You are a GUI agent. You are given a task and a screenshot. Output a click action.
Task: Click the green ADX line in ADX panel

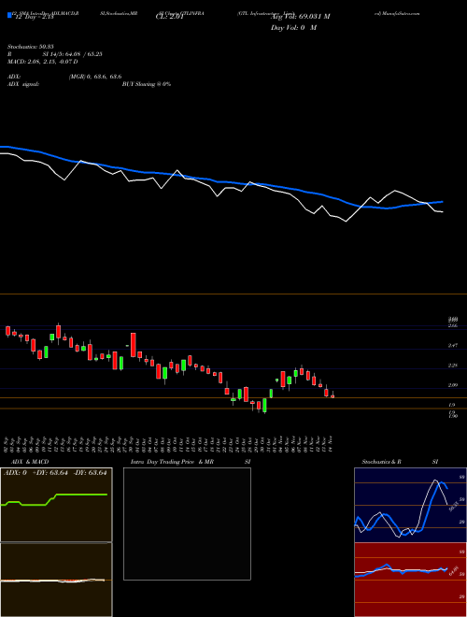point(78,495)
